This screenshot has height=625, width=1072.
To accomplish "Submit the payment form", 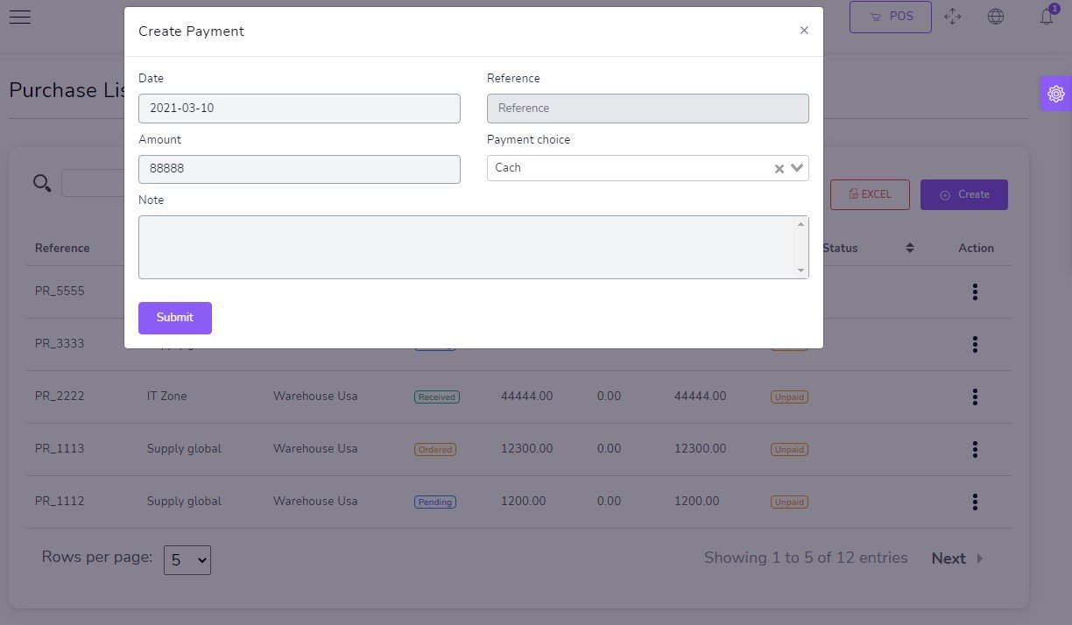I will tap(175, 318).
